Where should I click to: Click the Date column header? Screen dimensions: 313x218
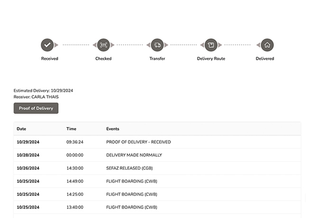21,129
